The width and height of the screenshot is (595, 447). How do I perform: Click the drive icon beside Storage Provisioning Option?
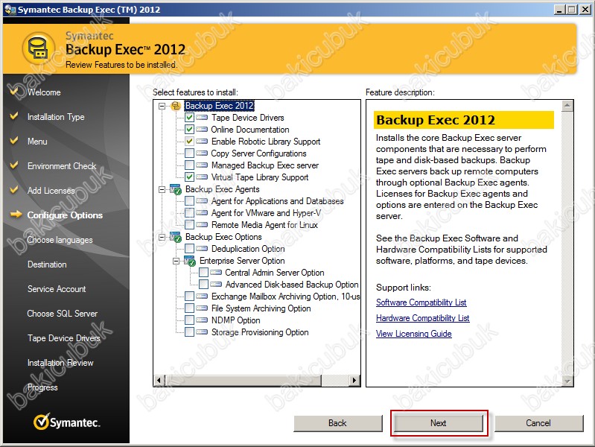click(202, 332)
